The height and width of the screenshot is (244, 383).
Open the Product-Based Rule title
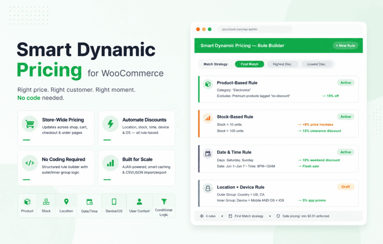pos(237,83)
